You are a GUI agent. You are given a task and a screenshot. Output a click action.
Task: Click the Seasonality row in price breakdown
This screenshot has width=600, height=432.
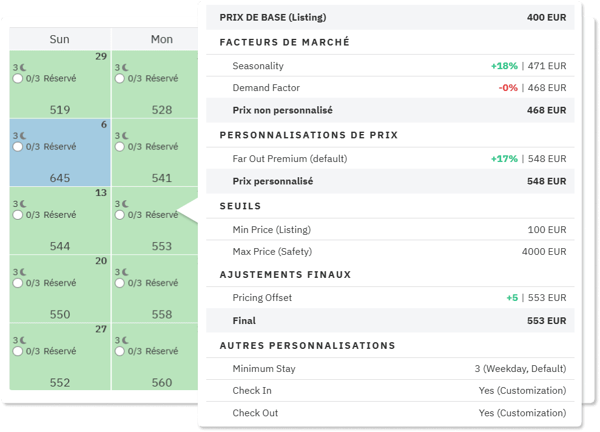point(390,66)
